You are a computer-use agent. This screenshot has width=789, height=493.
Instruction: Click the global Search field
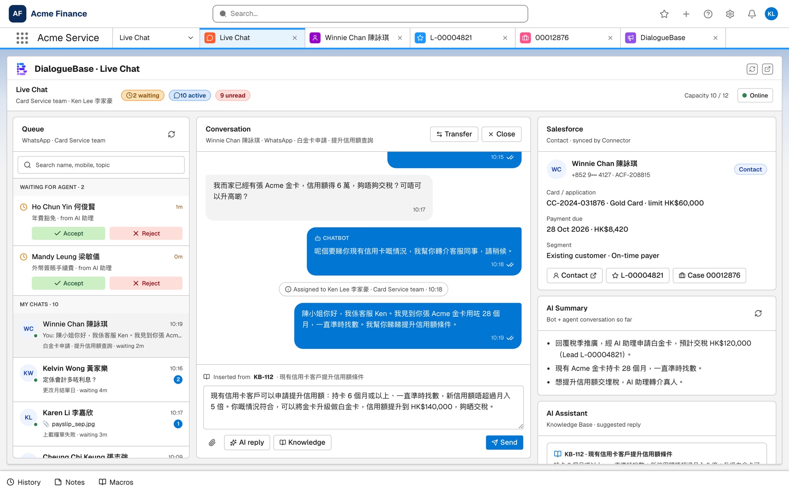pos(370,14)
